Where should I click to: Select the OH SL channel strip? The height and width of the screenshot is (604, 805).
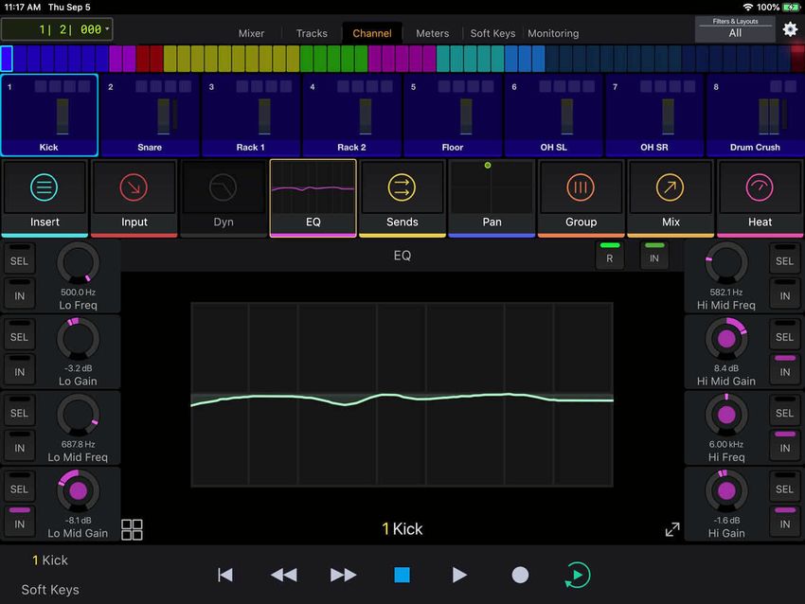pyautogui.click(x=553, y=115)
